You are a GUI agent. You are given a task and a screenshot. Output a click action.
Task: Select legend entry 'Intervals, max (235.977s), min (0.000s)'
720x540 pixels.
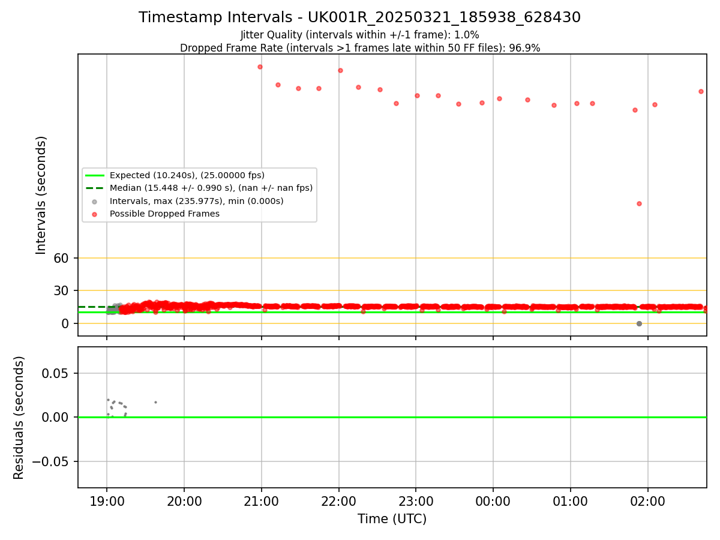(197, 201)
